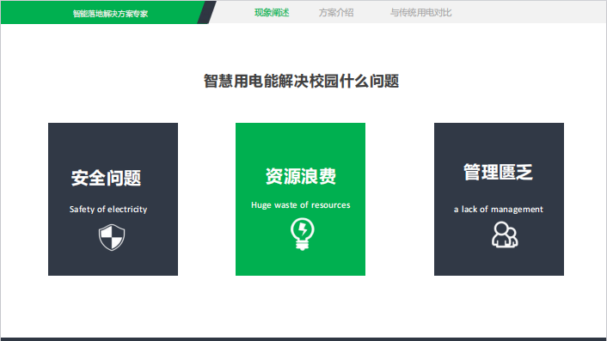Click the shield safety icon
Viewport: 607px width, 341px height.
pyautogui.click(x=112, y=237)
